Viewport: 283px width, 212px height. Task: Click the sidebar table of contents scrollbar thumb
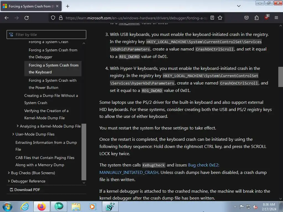click(84, 152)
